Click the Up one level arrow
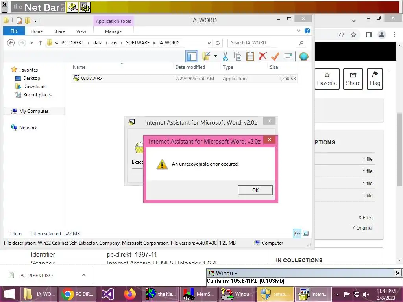The height and width of the screenshot is (302, 403). pos(41,43)
